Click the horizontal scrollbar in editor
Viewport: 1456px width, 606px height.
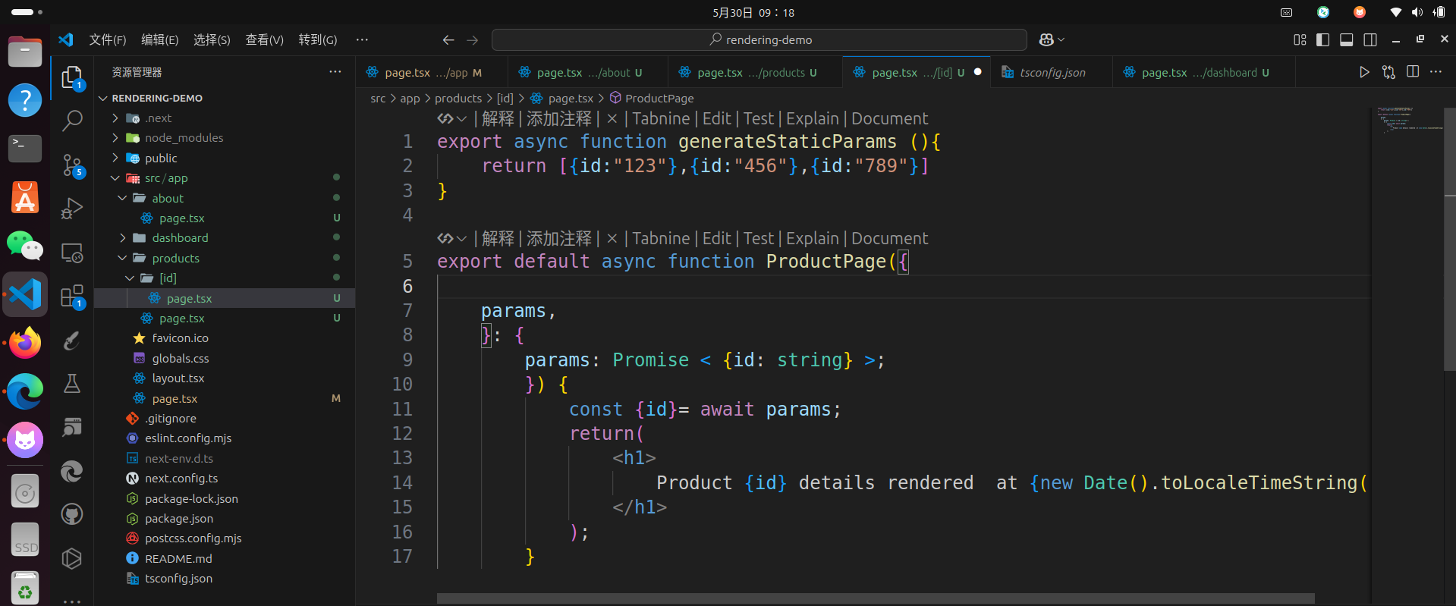(875, 598)
